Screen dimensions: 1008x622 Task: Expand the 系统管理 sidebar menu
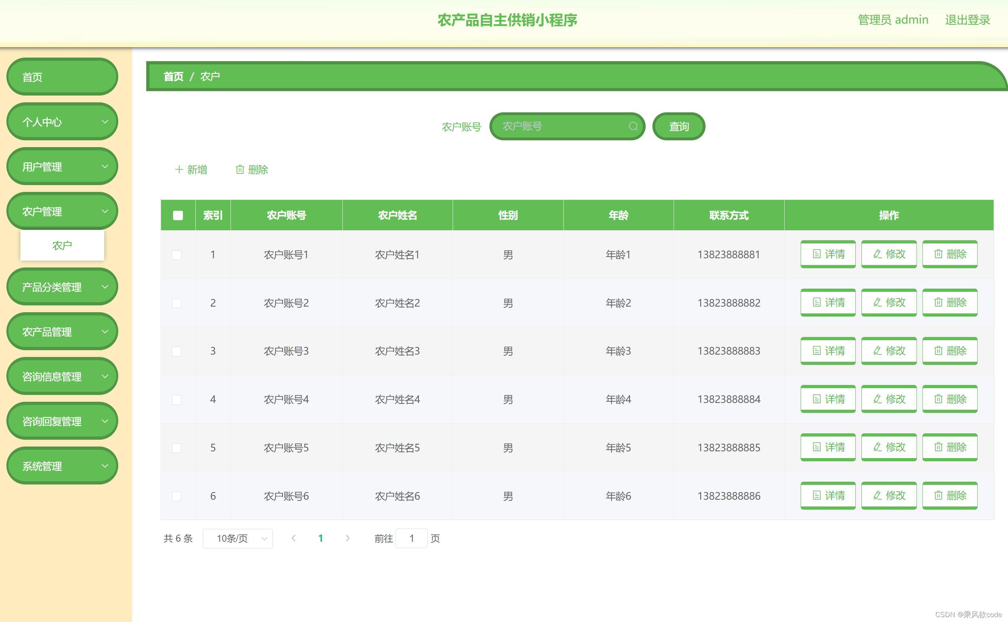point(62,466)
